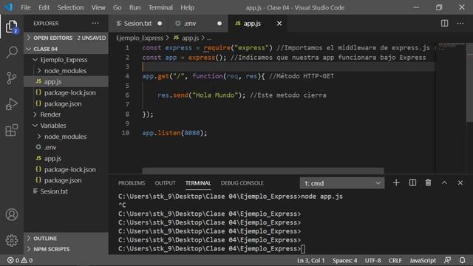
Task: Expand the Outline section
Action: tap(66, 238)
